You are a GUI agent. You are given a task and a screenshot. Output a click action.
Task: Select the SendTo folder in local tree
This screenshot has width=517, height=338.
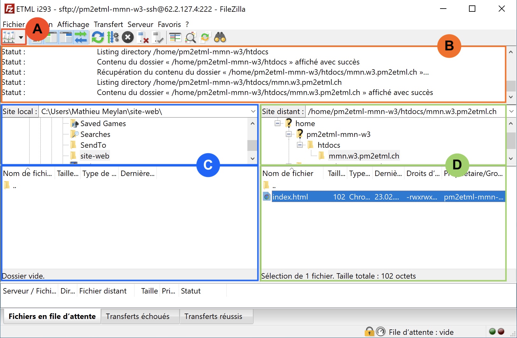[93, 145]
